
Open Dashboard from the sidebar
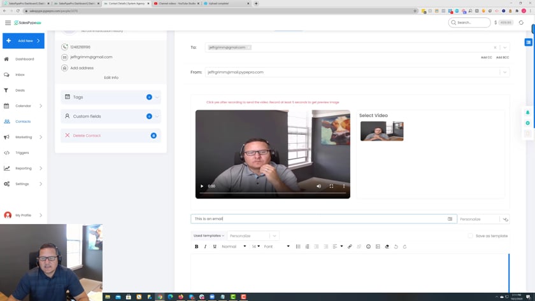click(25, 59)
